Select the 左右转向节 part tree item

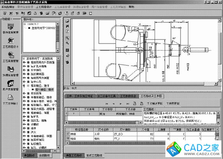pos(43,28)
